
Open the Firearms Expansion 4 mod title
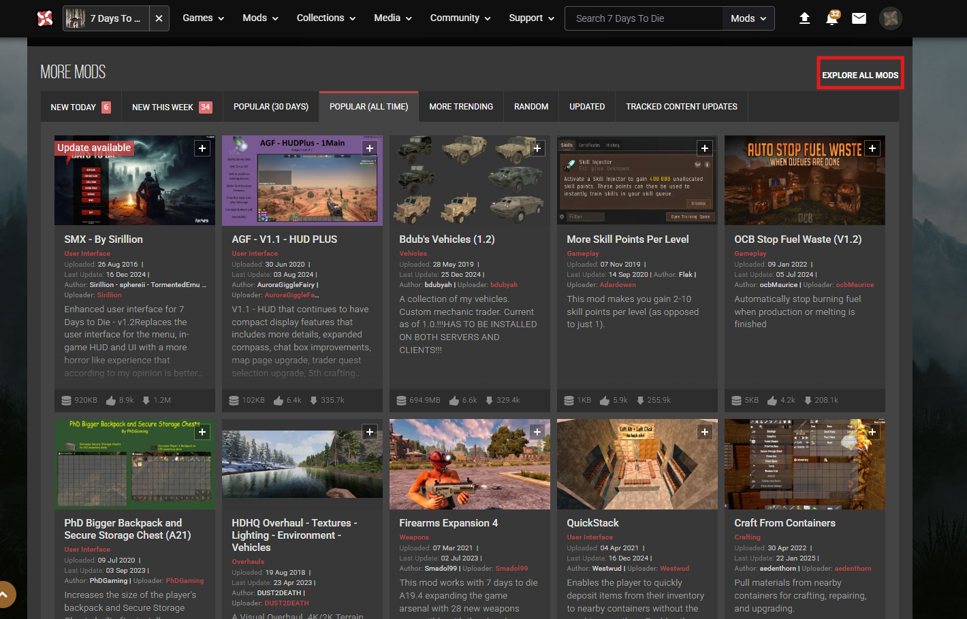tap(449, 523)
